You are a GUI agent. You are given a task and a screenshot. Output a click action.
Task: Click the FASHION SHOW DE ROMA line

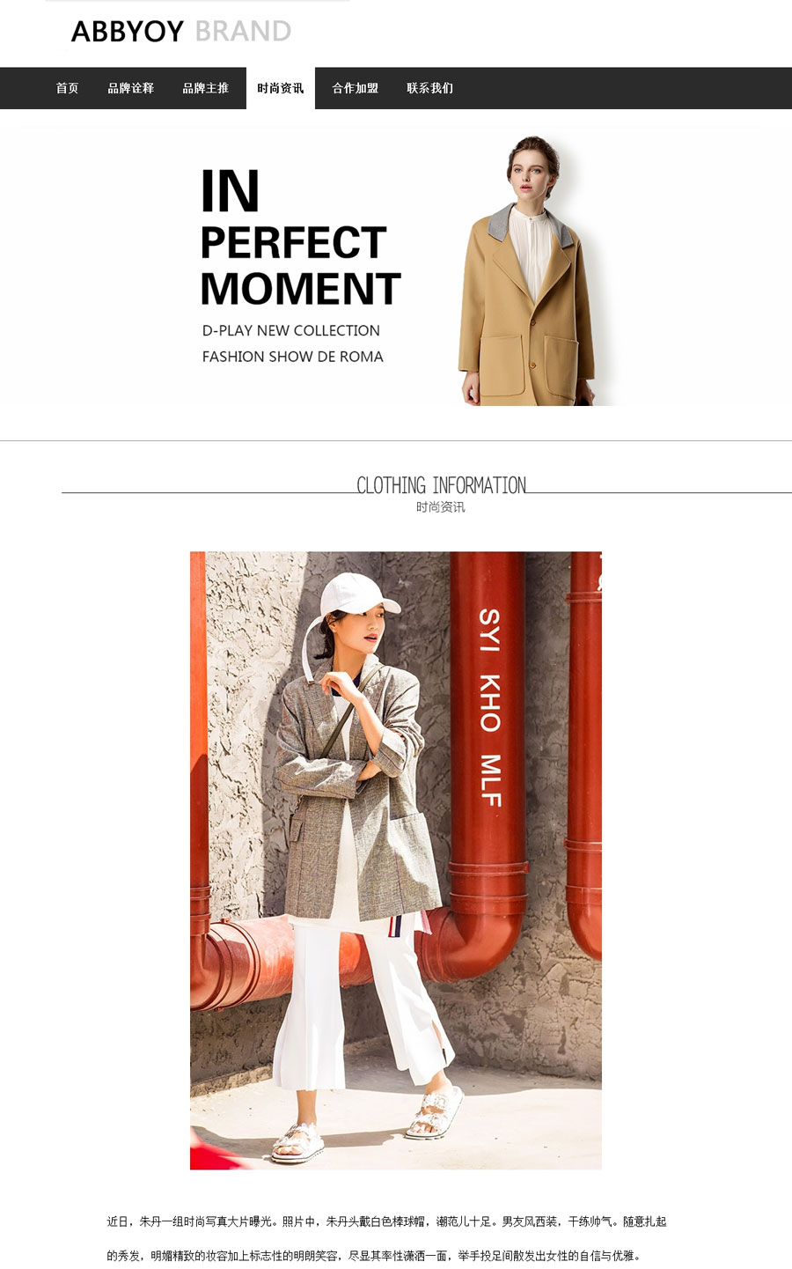(293, 357)
